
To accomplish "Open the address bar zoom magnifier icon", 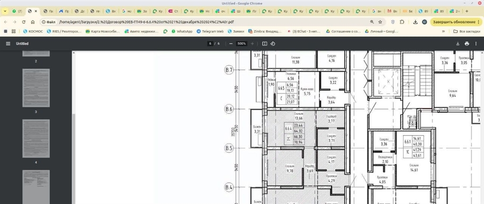I will pyautogui.click(x=372, y=22).
